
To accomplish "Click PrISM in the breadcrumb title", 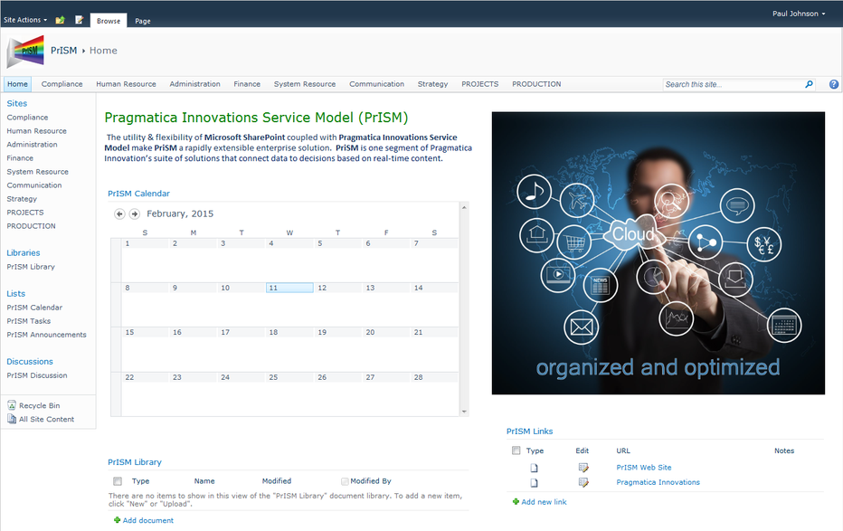I will [x=63, y=51].
